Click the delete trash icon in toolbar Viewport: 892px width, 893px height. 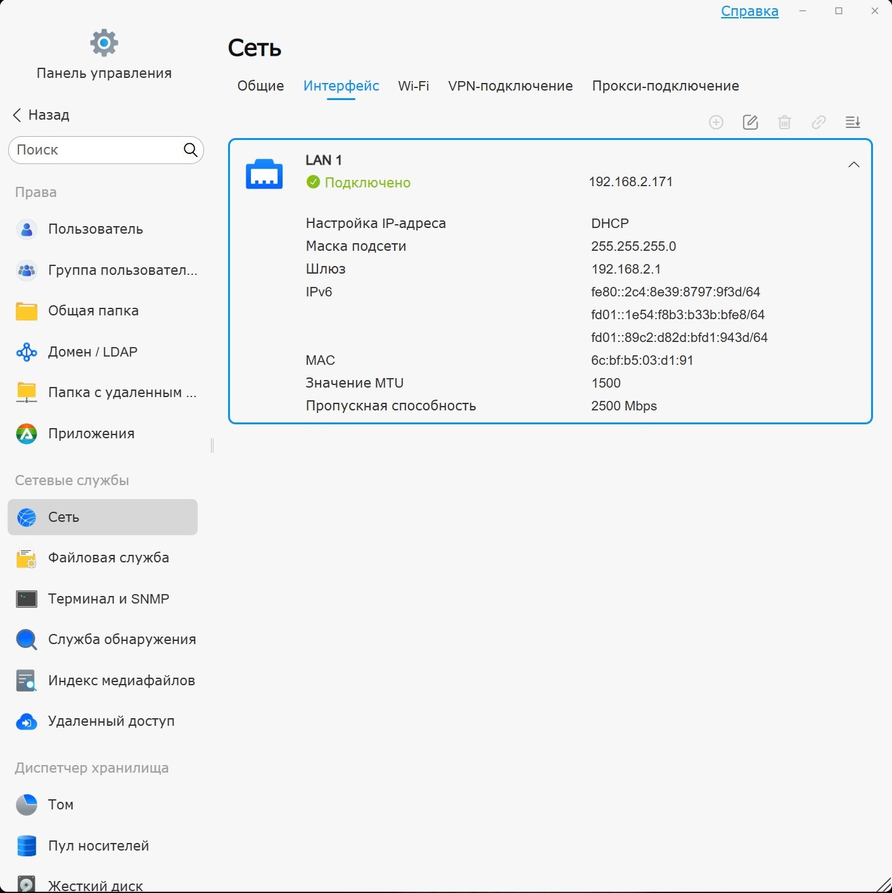(784, 122)
